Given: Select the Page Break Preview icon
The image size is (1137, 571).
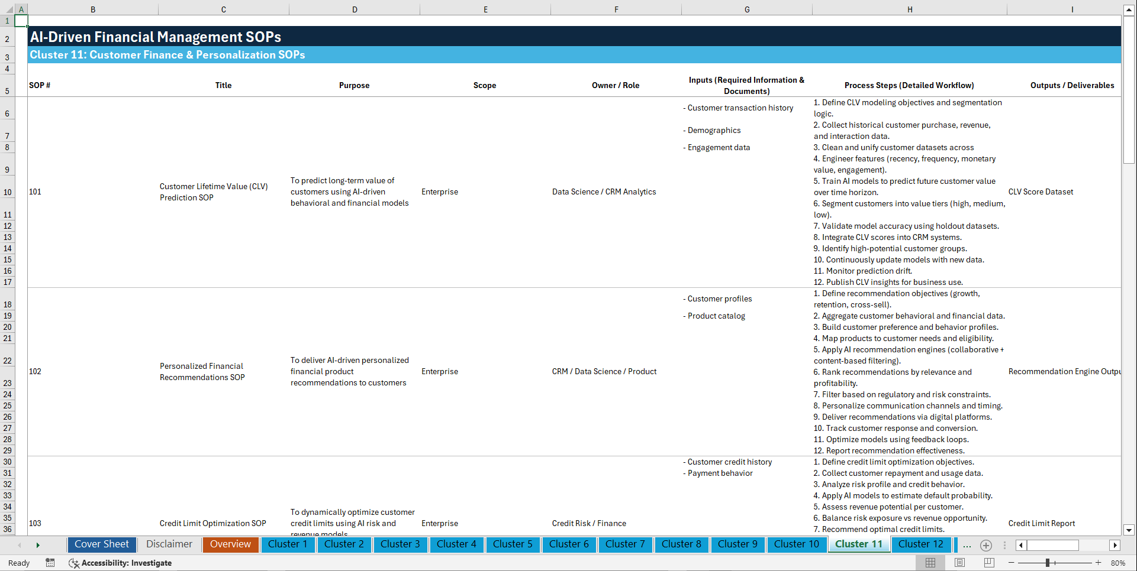Looking at the screenshot, I should coord(988,563).
